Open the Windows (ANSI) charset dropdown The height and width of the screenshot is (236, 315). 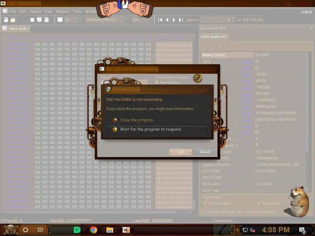point(127,20)
